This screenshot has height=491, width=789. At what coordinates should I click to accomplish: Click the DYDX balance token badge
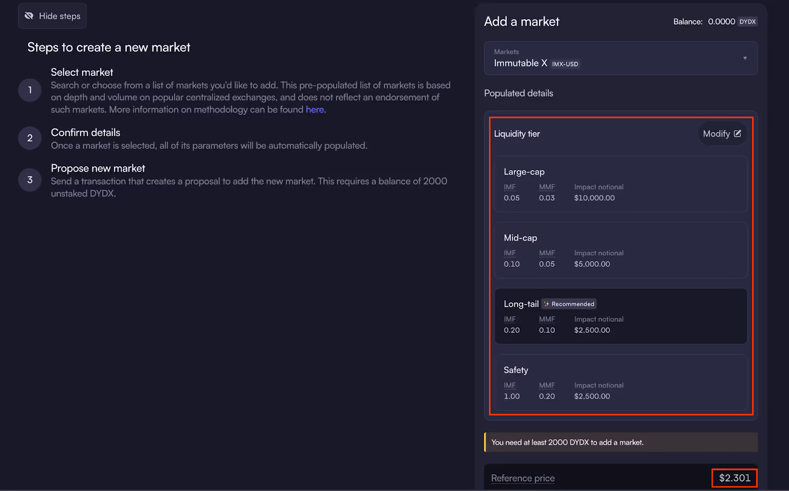pos(747,22)
